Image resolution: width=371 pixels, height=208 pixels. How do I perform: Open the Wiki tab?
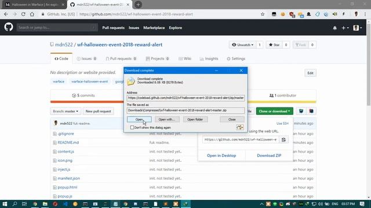pyautogui.click(x=185, y=58)
